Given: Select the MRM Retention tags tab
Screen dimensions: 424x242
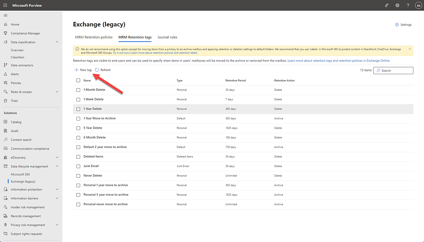Looking at the screenshot, I should 135,37.
